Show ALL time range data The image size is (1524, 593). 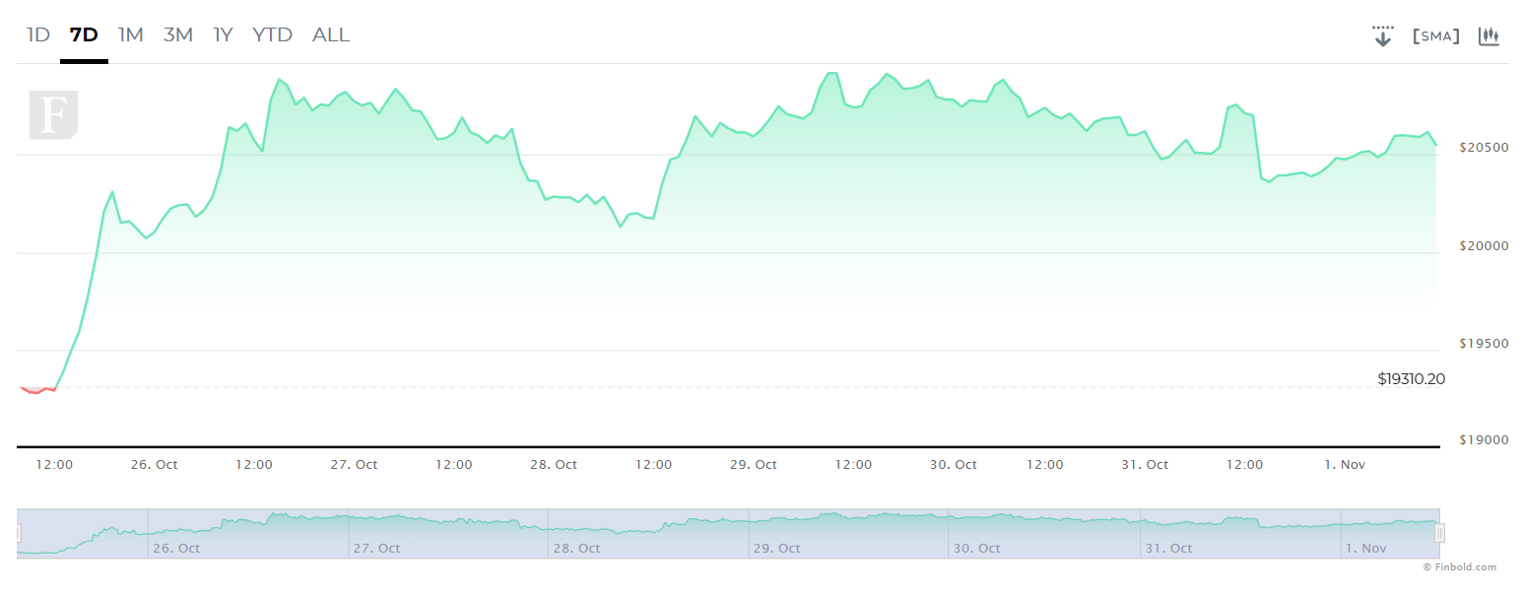330,34
